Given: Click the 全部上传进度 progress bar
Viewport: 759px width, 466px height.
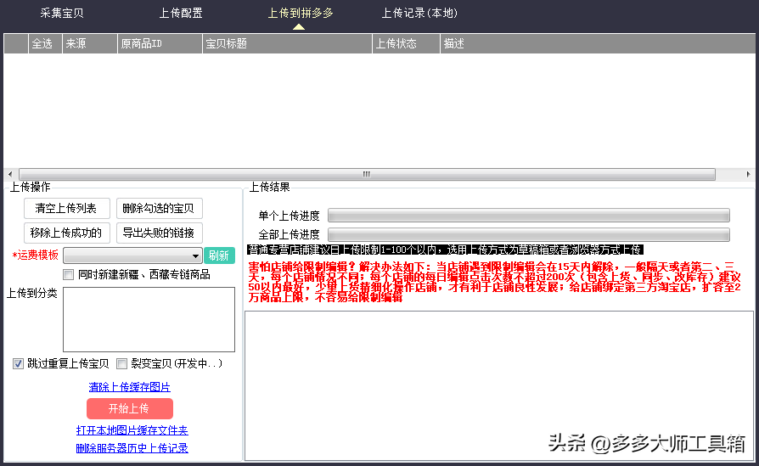Looking at the screenshot, I should [529, 234].
